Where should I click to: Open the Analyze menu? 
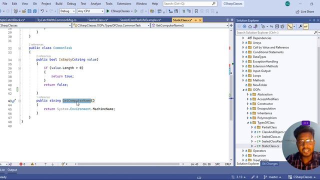coord(95,3)
